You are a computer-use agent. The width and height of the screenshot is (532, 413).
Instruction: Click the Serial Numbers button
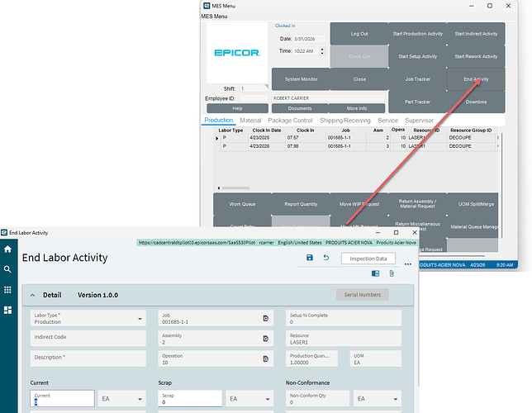pos(363,295)
